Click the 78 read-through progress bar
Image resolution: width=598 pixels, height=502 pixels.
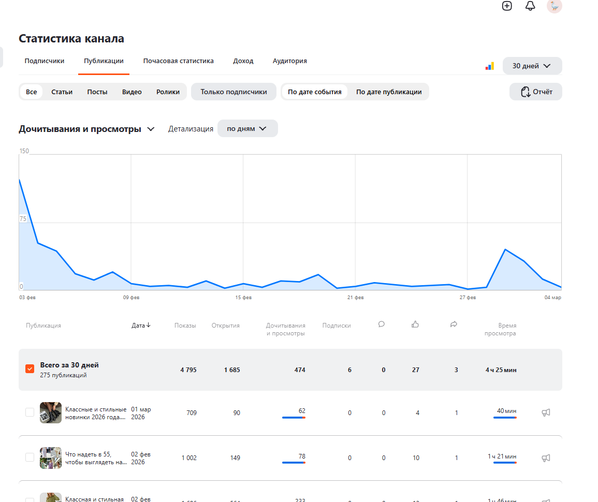pyautogui.click(x=294, y=463)
